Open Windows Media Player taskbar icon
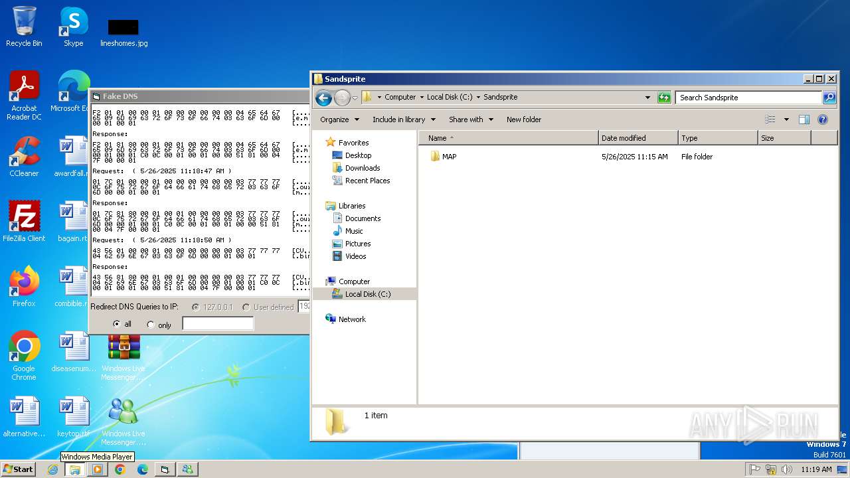The image size is (850, 478). point(98,469)
